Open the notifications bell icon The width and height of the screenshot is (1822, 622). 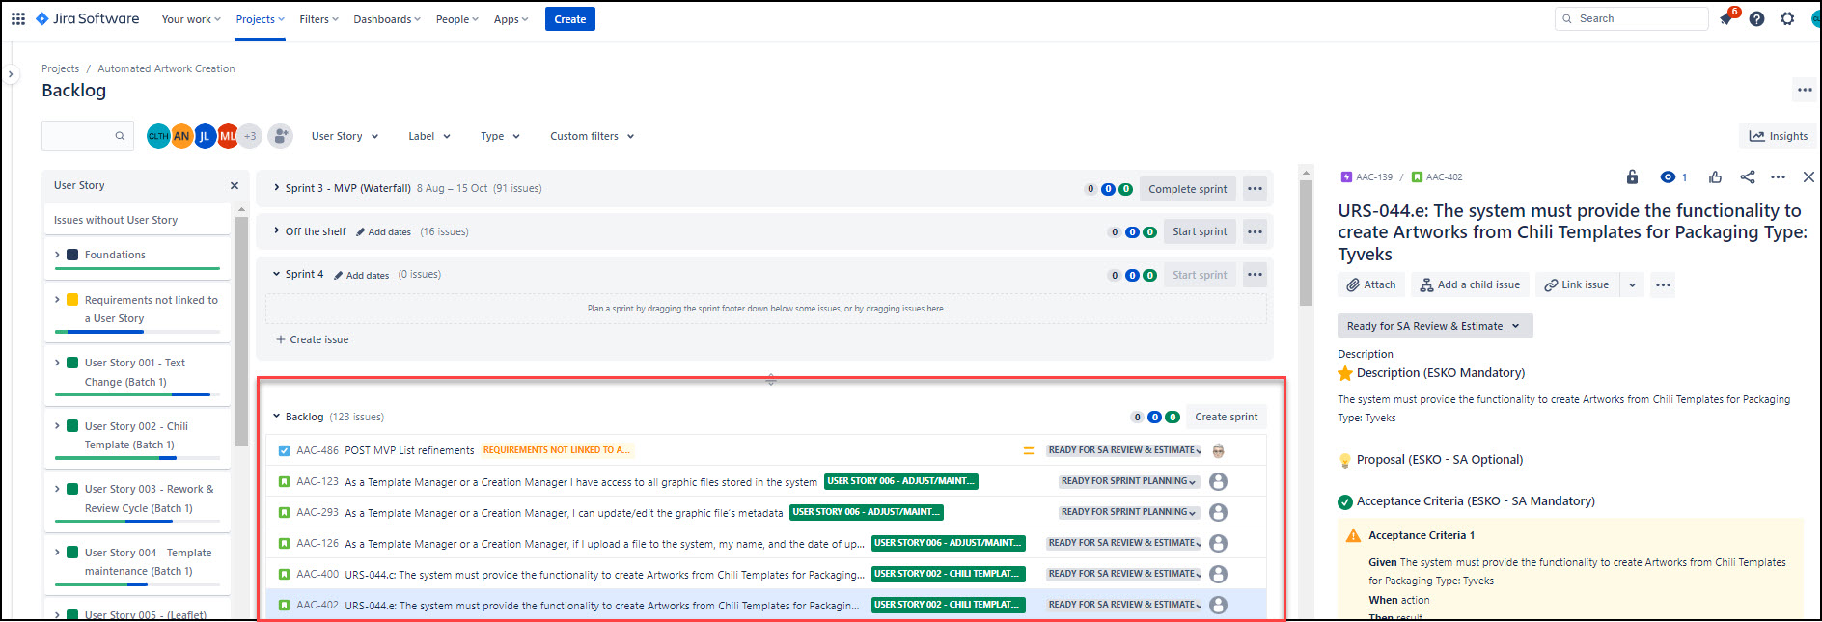click(1725, 18)
